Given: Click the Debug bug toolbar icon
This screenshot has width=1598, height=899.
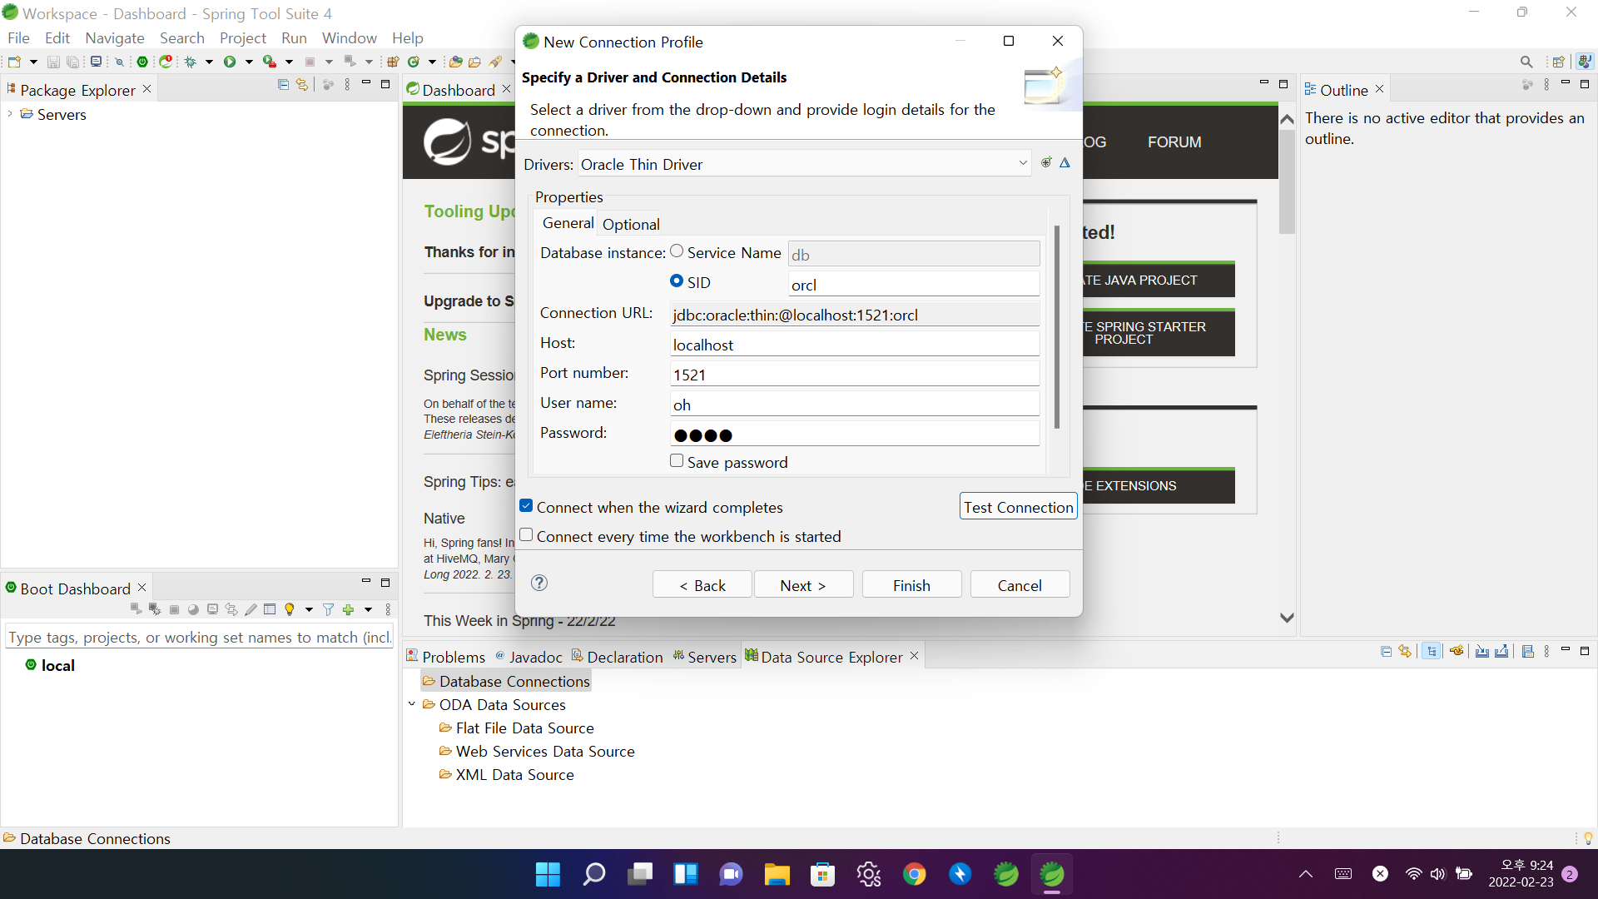Looking at the screenshot, I should [191, 62].
